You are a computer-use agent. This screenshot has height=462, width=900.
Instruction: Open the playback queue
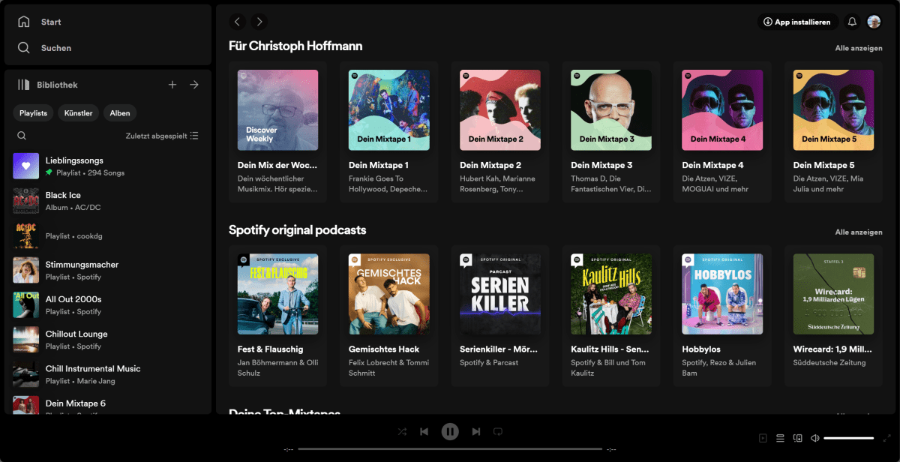click(779, 437)
